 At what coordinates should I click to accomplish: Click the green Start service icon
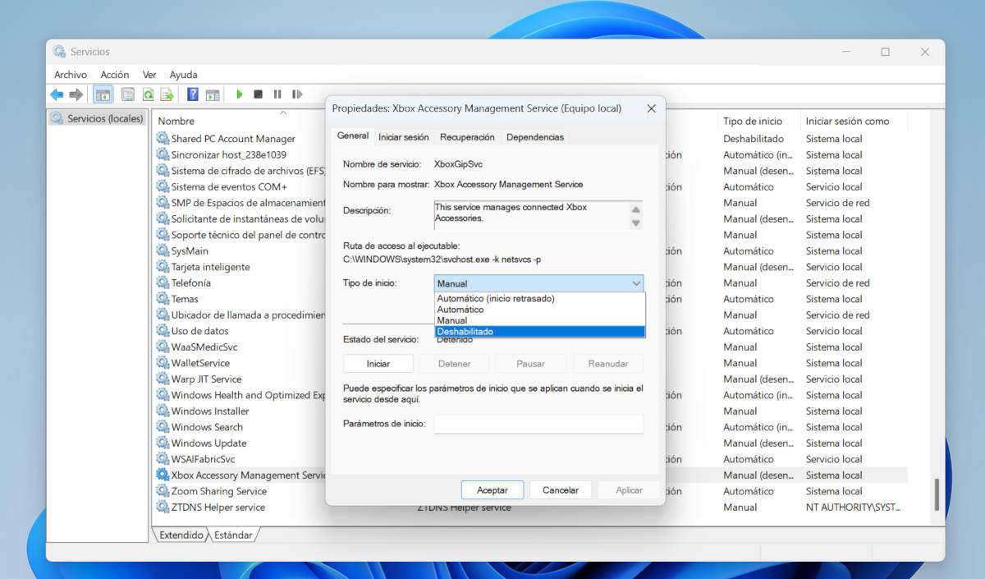click(239, 94)
